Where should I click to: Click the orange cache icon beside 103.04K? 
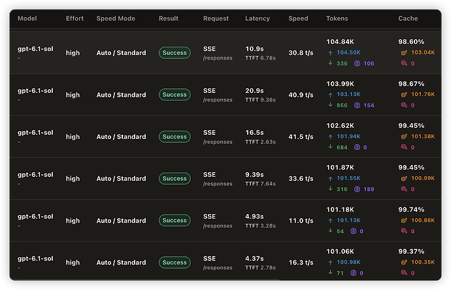click(404, 53)
